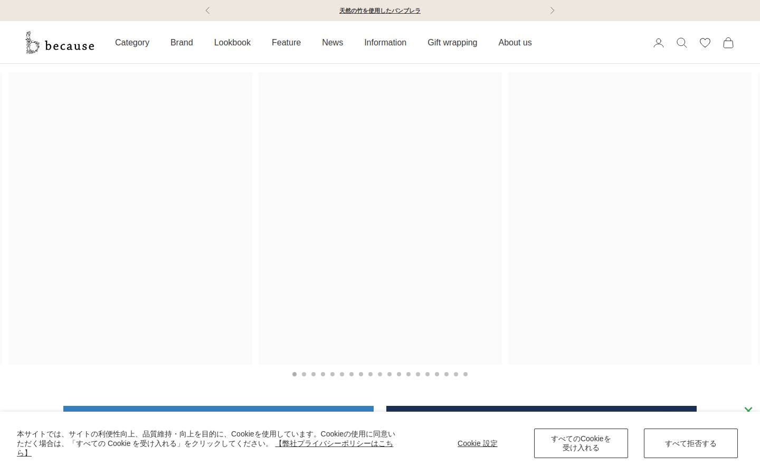Screen dimensions: 760x475
Task: Open the Lookbook page
Action: tap(232, 42)
